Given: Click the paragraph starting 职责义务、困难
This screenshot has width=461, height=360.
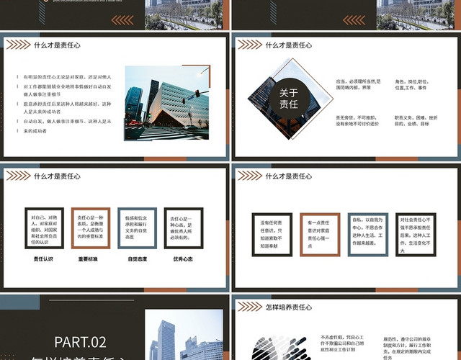Looking at the screenshot, I should click(x=416, y=120).
